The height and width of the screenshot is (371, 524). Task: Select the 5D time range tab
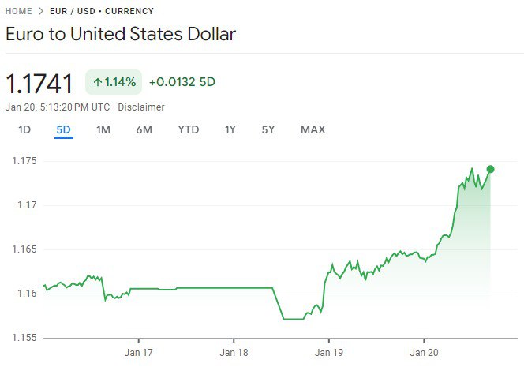tap(63, 130)
